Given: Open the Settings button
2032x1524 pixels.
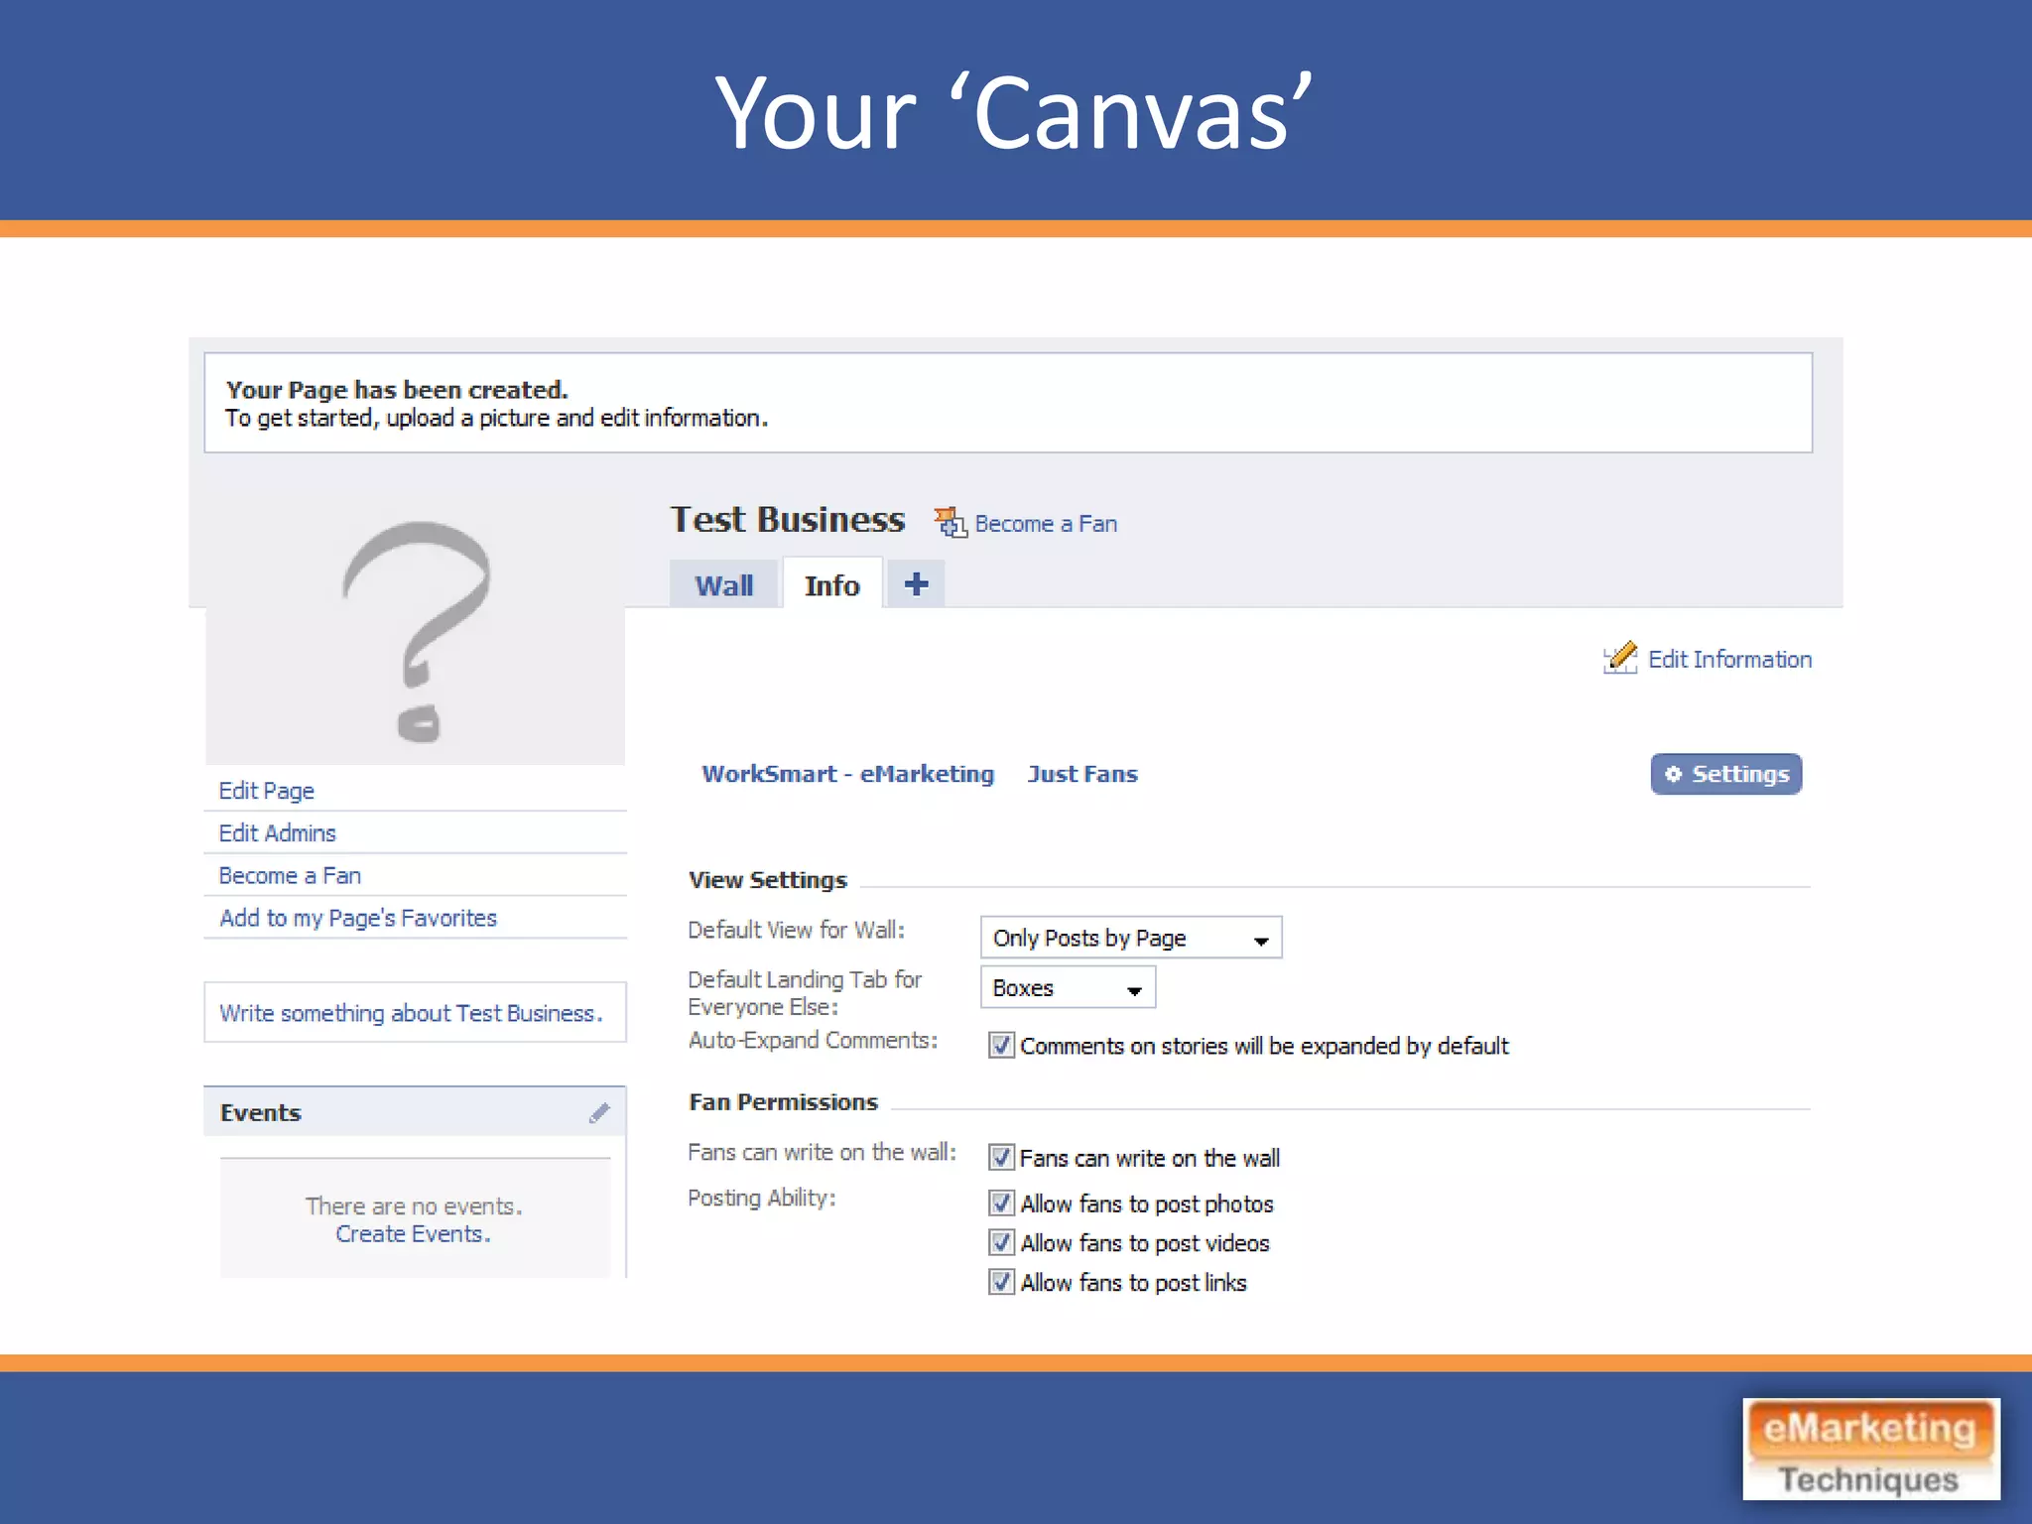Looking at the screenshot, I should [x=1726, y=774].
